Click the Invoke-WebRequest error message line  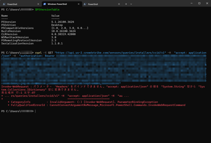103,88
